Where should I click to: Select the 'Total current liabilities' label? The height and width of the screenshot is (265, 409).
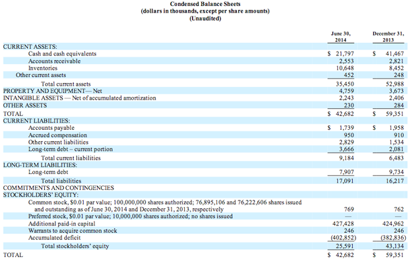click(x=71, y=158)
